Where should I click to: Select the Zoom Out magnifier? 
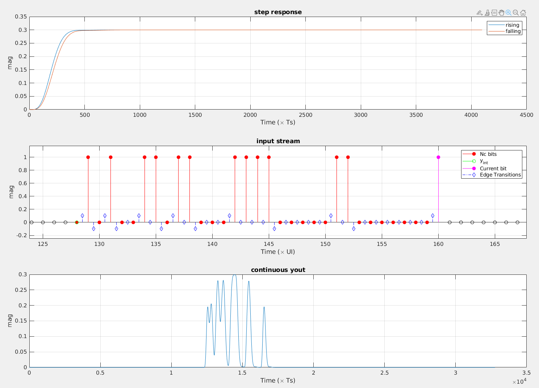[516, 13]
